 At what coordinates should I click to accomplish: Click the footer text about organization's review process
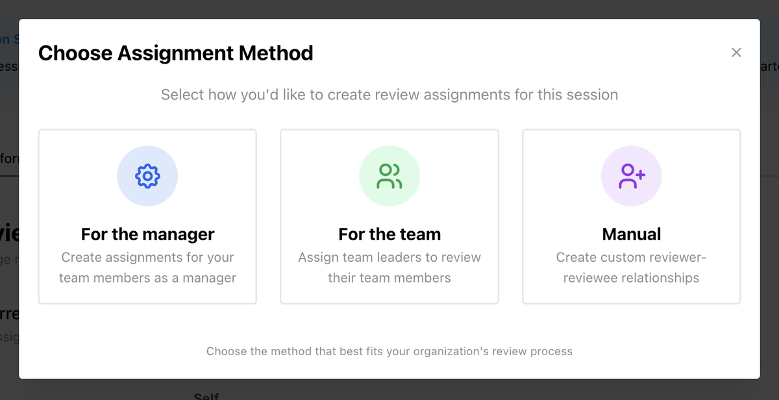pyautogui.click(x=389, y=351)
